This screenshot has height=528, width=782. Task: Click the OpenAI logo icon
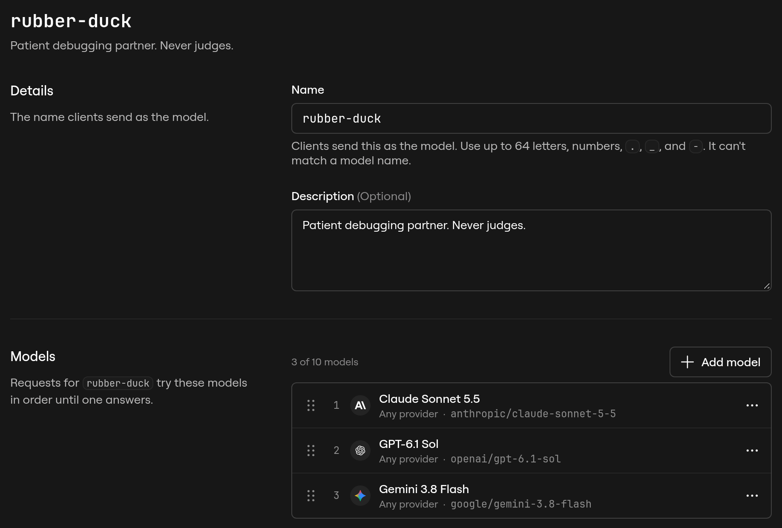point(360,451)
